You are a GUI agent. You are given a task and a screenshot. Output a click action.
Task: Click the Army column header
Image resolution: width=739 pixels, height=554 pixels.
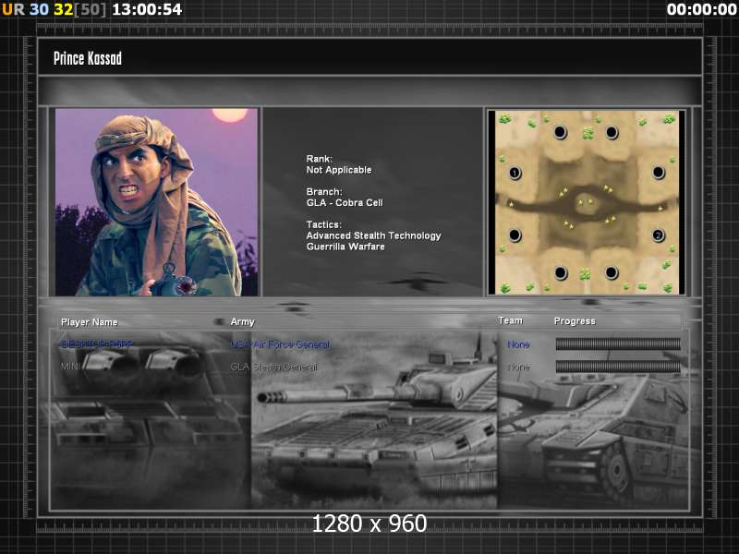(x=242, y=321)
